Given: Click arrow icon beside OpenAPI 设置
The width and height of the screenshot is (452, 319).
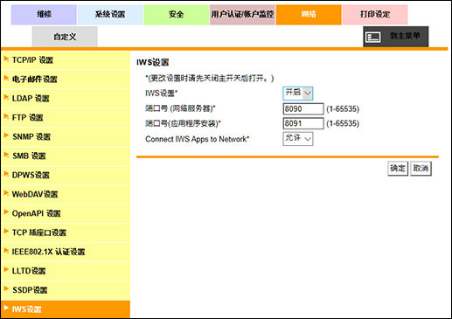Looking at the screenshot, I should pyautogui.click(x=6, y=212).
